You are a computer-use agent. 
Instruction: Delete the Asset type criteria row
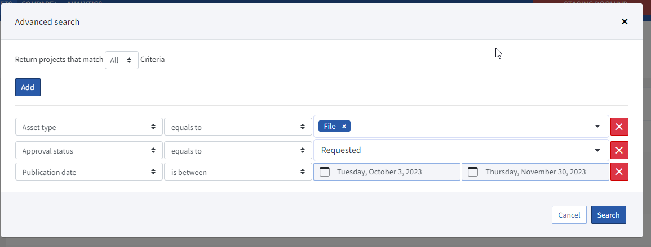pyautogui.click(x=619, y=127)
